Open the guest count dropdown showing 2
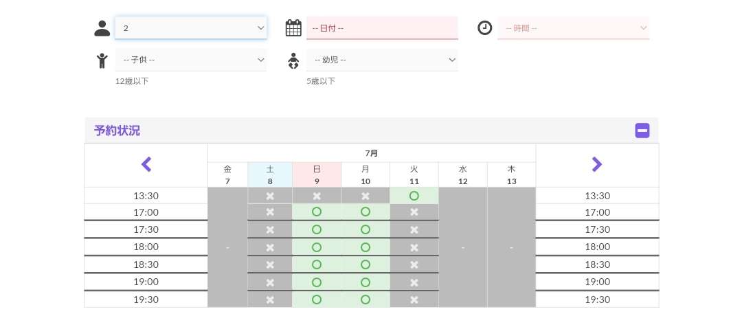 coord(191,28)
